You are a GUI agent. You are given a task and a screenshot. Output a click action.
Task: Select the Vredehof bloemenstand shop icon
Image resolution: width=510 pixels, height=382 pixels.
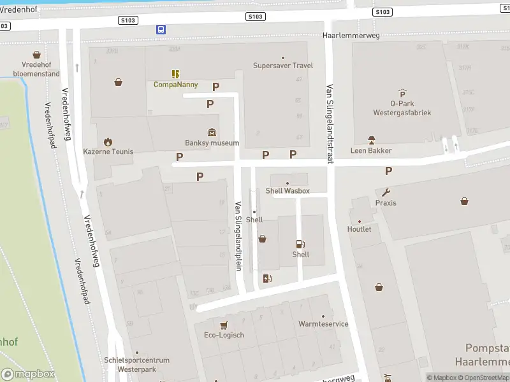[37, 55]
